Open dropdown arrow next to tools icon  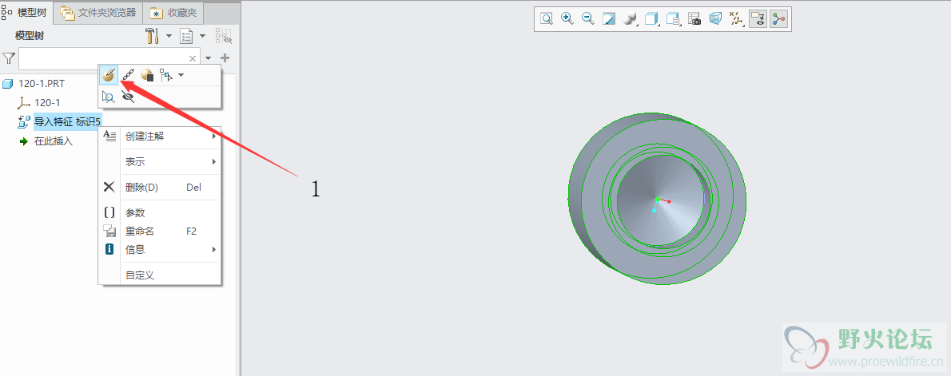point(169,37)
